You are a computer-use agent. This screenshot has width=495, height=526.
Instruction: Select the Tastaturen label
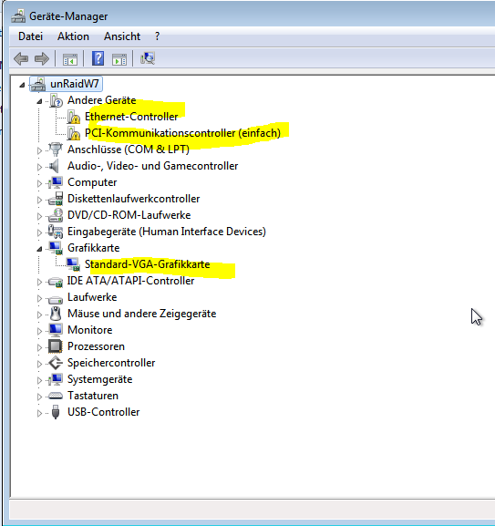(x=93, y=396)
